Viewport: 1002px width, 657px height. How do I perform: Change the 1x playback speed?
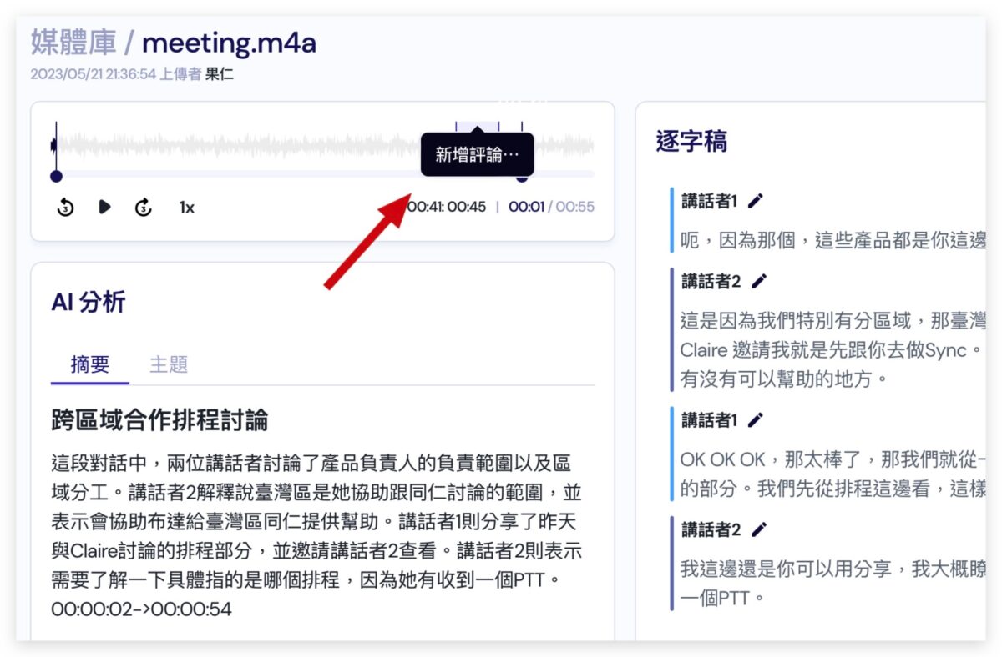(187, 207)
